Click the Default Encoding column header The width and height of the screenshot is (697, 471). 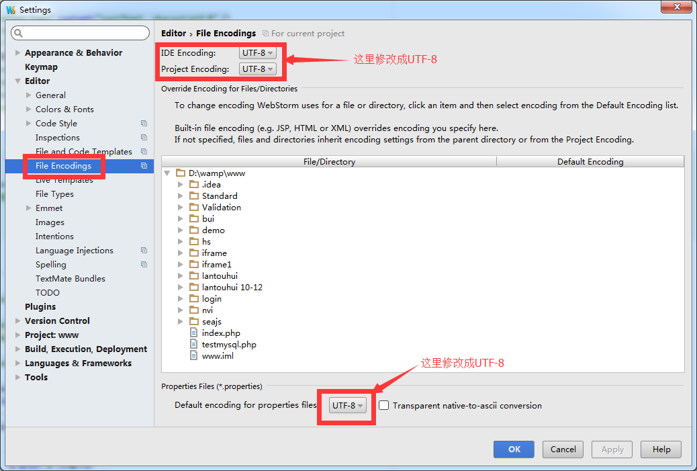coord(590,161)
